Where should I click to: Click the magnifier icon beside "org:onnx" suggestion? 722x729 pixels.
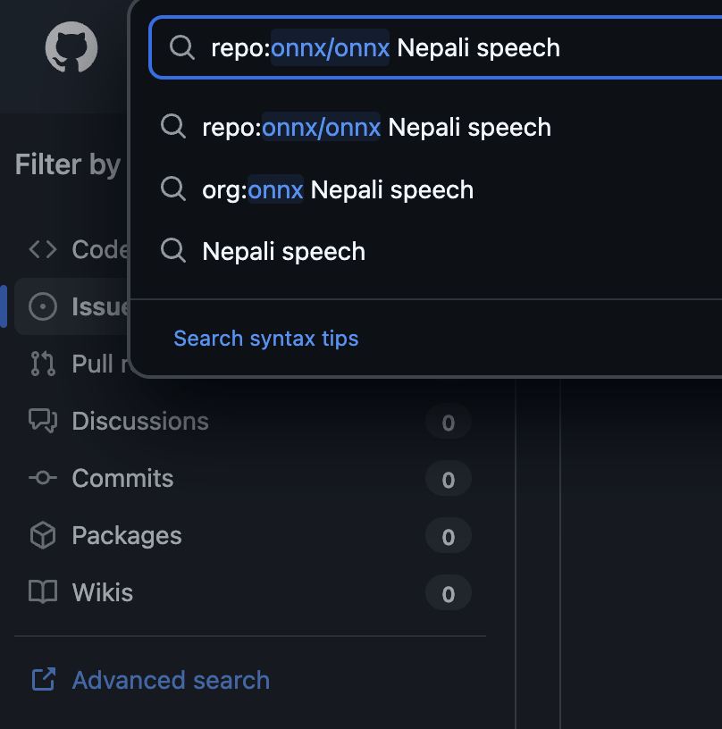(173, 189)
